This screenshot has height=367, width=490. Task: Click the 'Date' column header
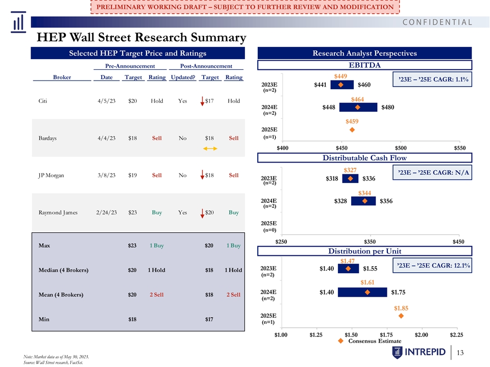coord(107,77)
